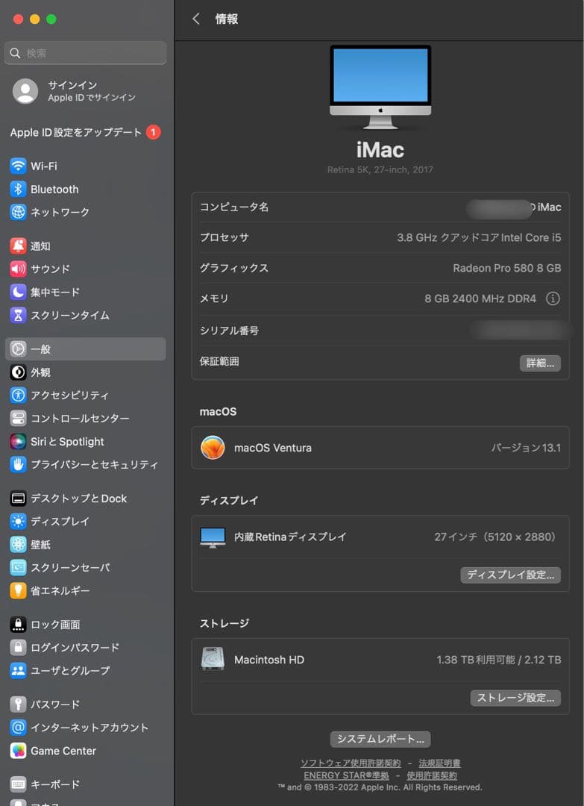The width and height of the screenshot is (584, 806).
Task: Click バージョン 13.1 text
Action: pos(526,448)
